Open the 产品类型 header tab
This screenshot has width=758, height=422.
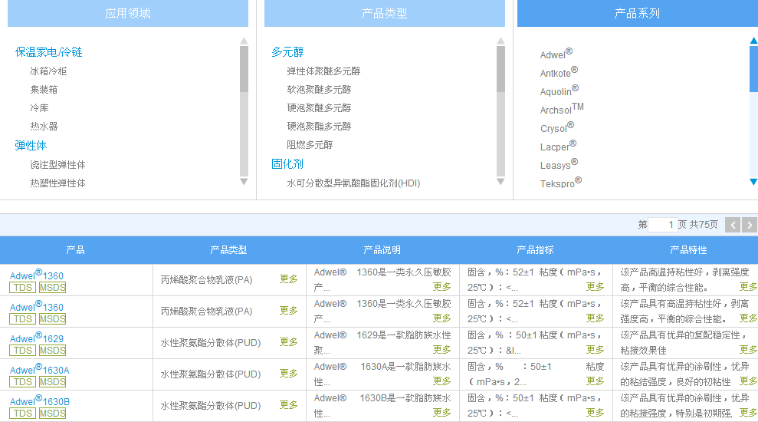385,13
